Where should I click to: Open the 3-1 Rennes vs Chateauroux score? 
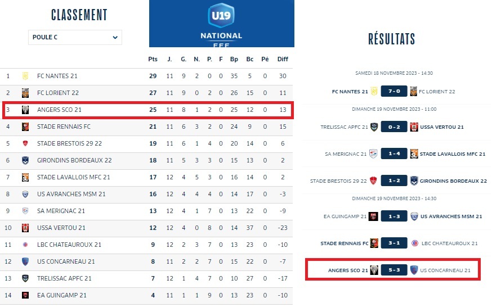tap(394, 243)
